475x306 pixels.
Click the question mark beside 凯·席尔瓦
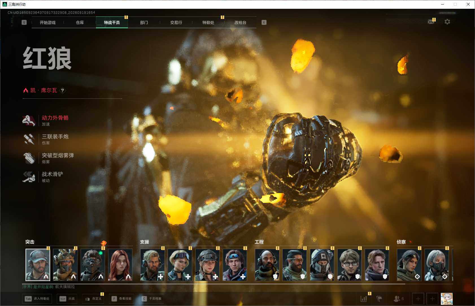pyautogui.click(x=62, y=90)
